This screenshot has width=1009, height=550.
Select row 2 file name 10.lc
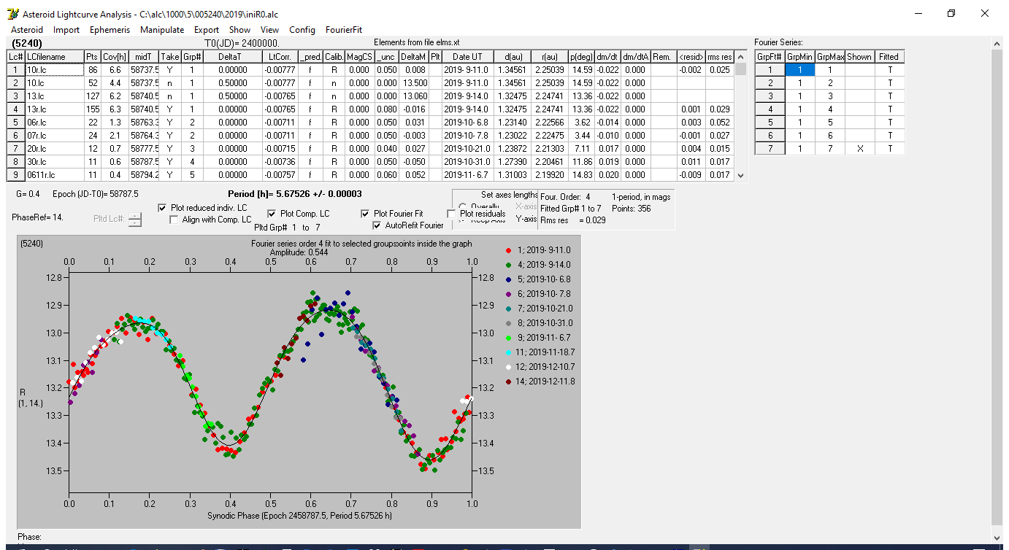[54, 82]
